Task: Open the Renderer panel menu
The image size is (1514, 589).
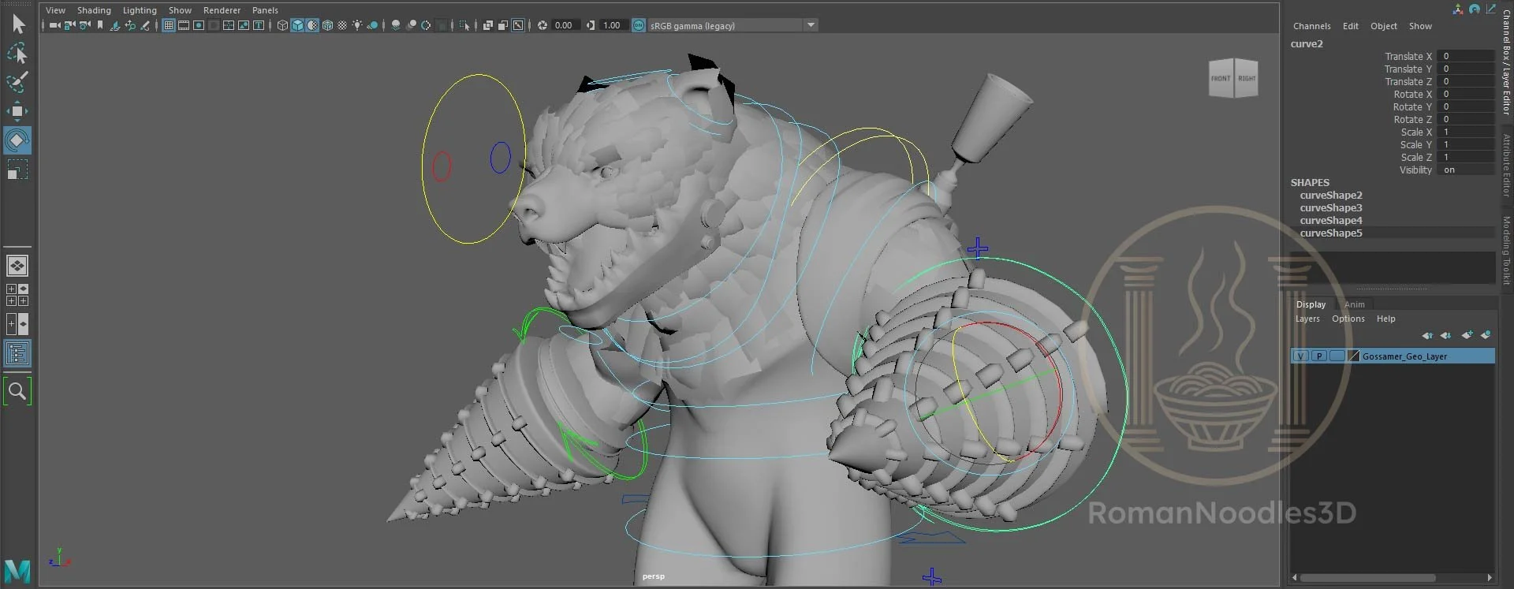Action: pyautogui.click(x=222, y=10)
